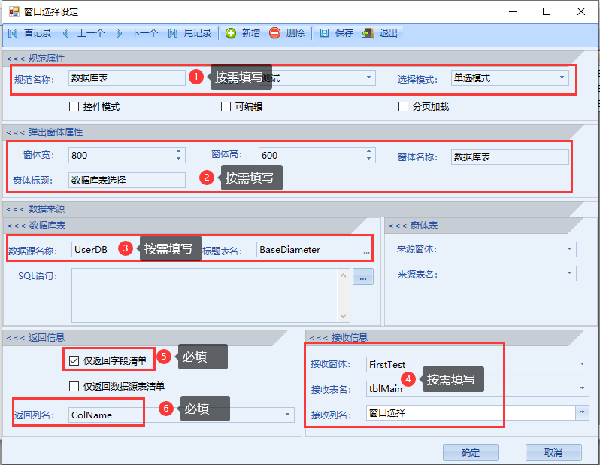Add new record with 新增 icon
600x465 pixels.
(231, 33)
